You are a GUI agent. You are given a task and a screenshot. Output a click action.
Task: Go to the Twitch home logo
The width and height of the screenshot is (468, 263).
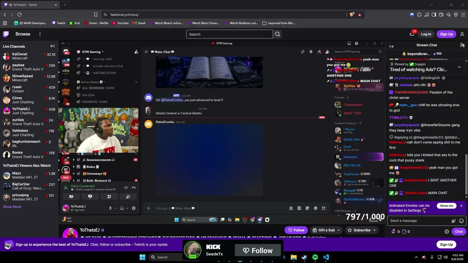[x=6, y=34]
